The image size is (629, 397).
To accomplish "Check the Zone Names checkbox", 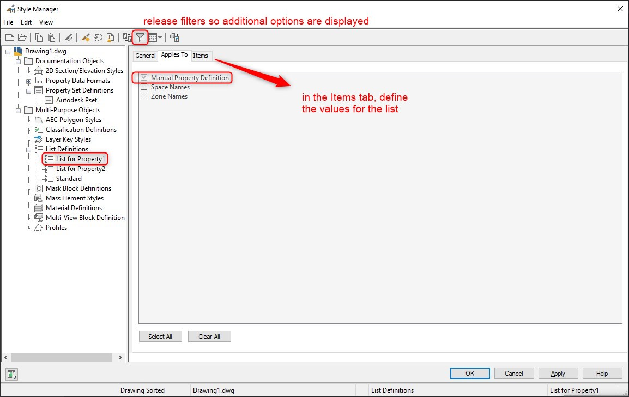I will (x=144, y=96).
